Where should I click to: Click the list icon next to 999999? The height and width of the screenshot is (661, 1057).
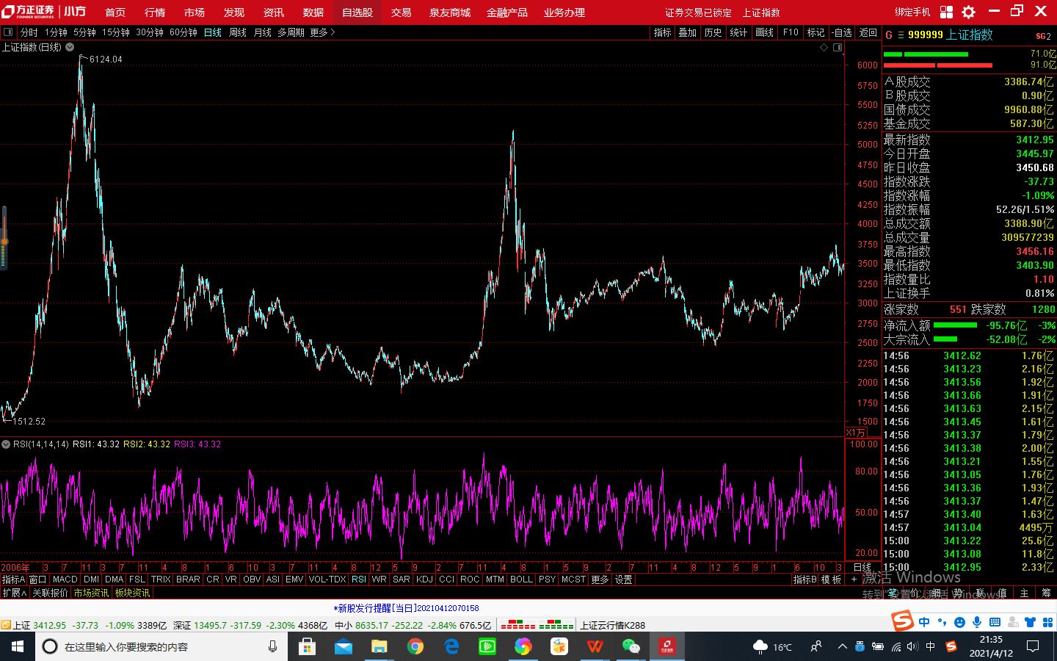click(901, 35)
